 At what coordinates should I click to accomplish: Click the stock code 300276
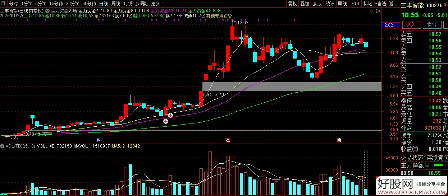434,5
